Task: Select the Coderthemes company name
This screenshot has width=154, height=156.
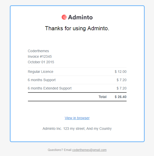Action: [x=38, y=51]
